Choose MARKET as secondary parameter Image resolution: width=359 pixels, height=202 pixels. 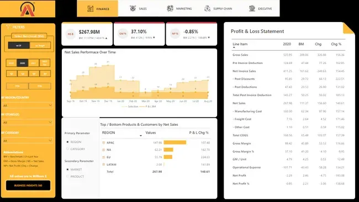coord(67,169)
